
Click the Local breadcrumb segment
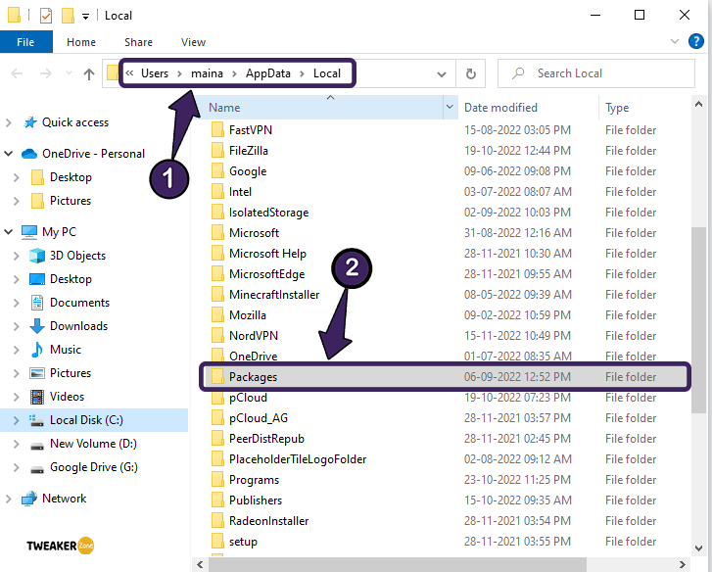327,73
